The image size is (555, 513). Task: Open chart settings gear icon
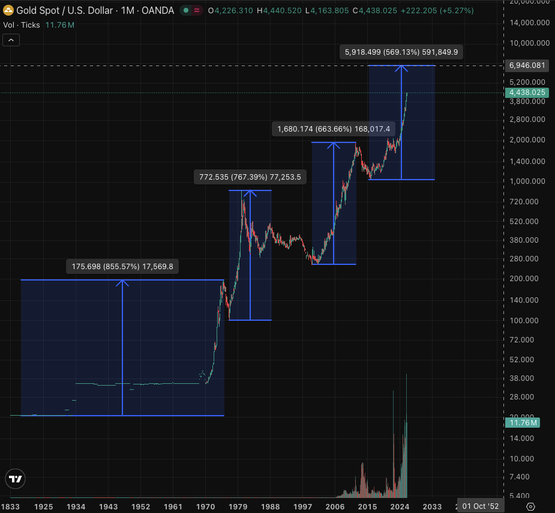[530, 506]
